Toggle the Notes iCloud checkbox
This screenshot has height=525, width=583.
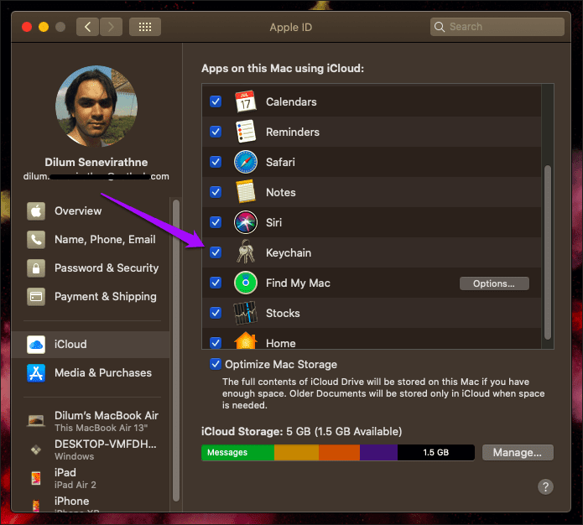[x=216, y=192]
